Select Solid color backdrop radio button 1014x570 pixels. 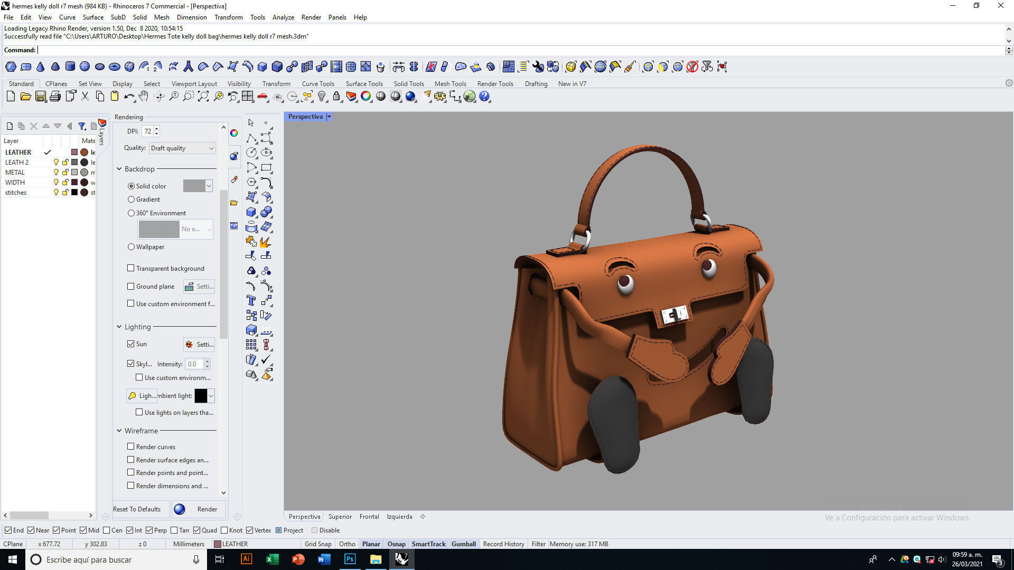(x=131, y=186)
